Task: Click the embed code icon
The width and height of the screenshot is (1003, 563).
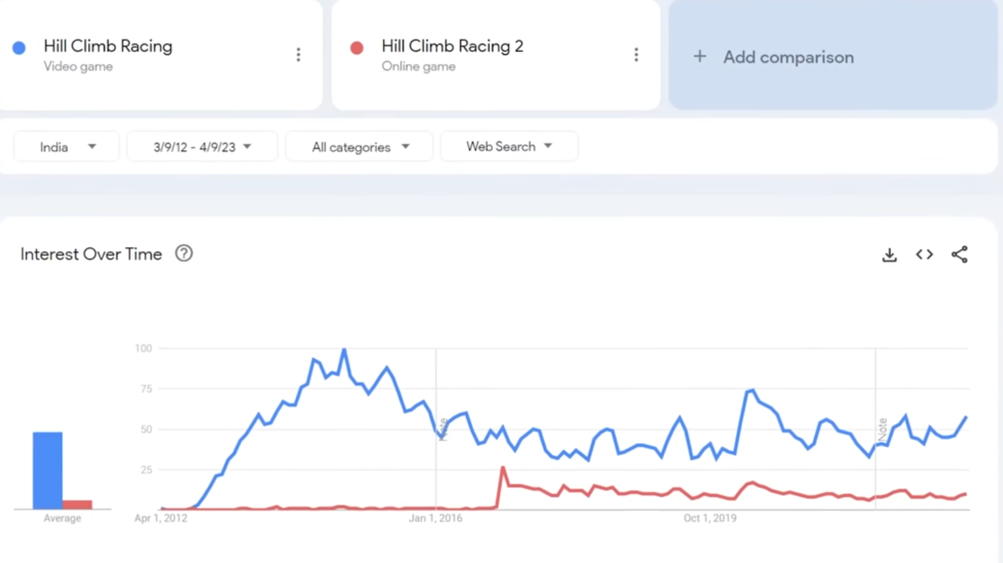Action: (925, 255)
